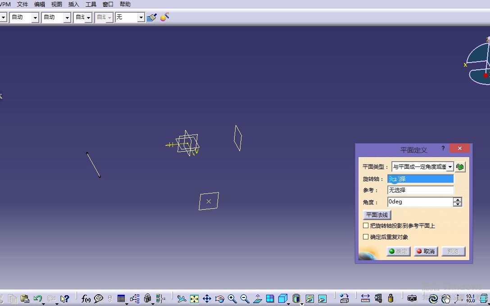The width and height of the screenshot is (490, 306).
Task: Click the What's This help cursor icon
Action: click(x=65, y=299)
